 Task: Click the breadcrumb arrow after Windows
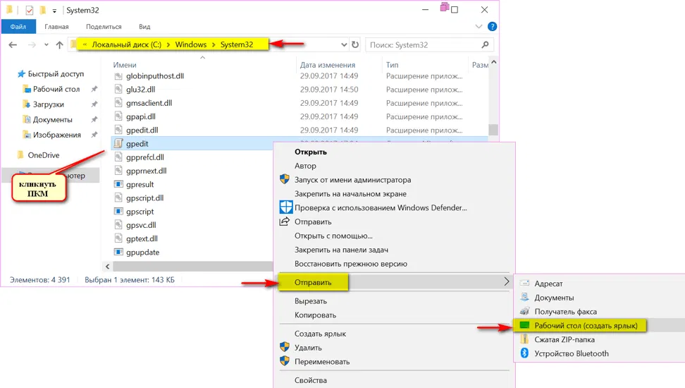[214, 44]
